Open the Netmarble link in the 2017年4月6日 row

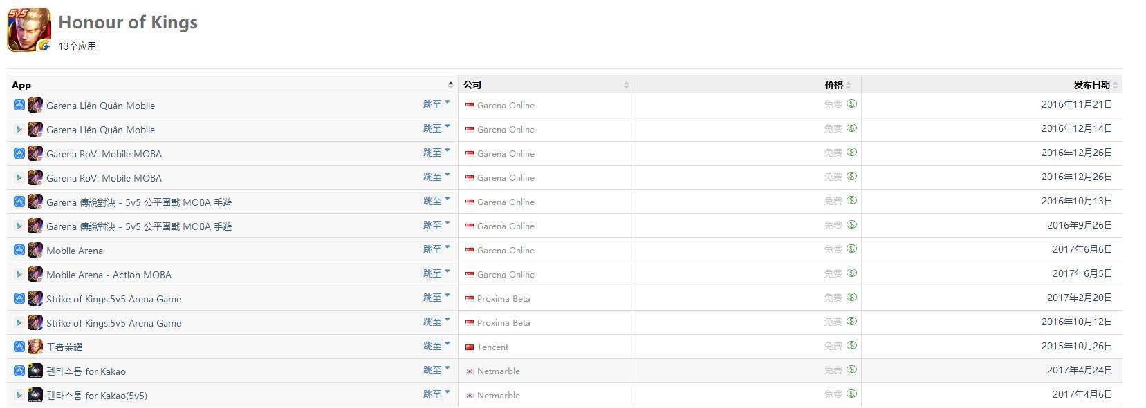[x=498, y=396]
